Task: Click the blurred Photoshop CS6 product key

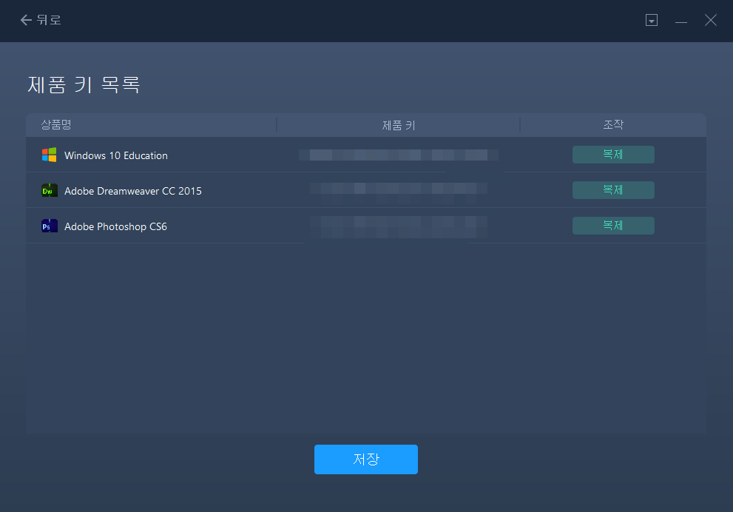Action: (x=398, y=226)
